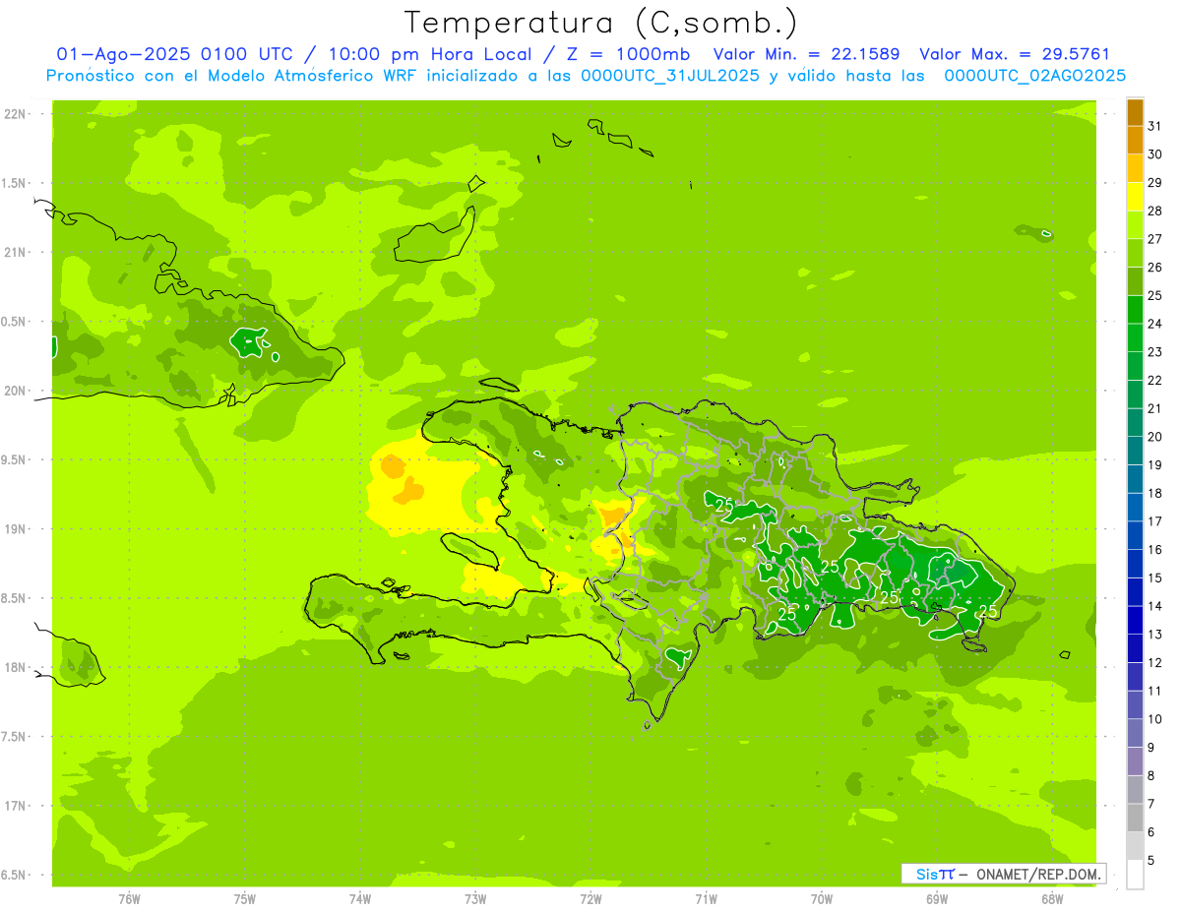
Task: Select the "75W" longitude label
Action: click(x=245, y=898)
